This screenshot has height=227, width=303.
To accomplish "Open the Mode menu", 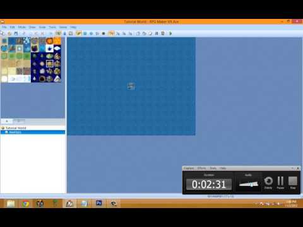I will click(x=21, y=27).
